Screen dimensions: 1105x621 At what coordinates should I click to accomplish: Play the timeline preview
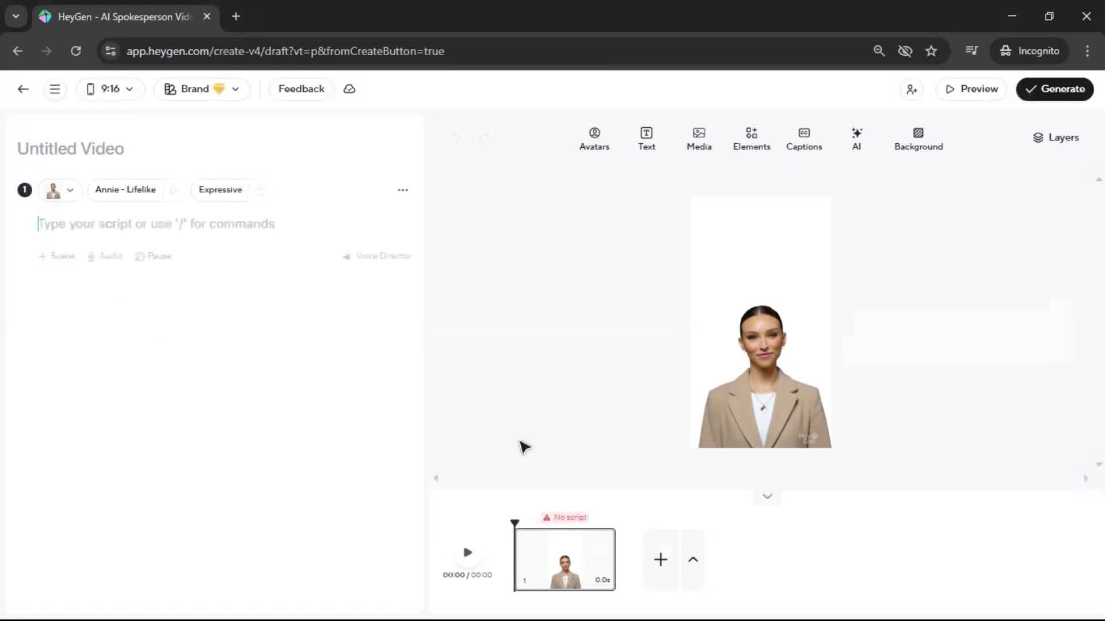(x=467, y=553)
